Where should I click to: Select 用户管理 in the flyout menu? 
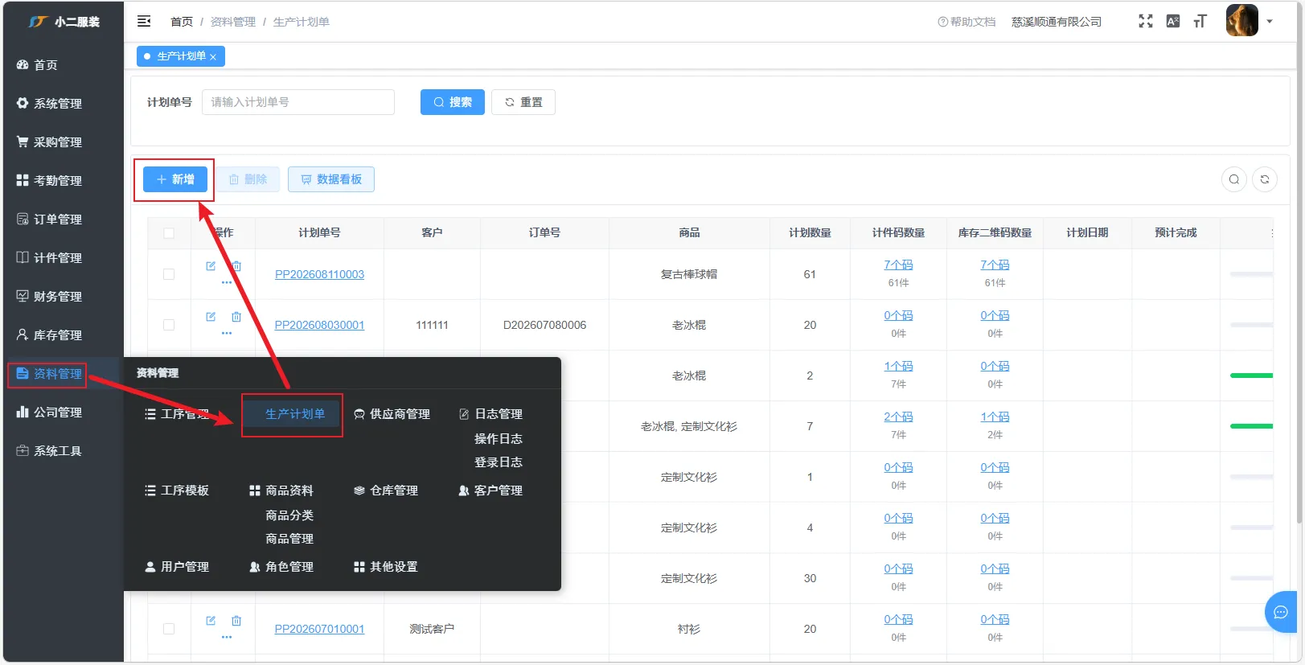click(x=177, y=567)
